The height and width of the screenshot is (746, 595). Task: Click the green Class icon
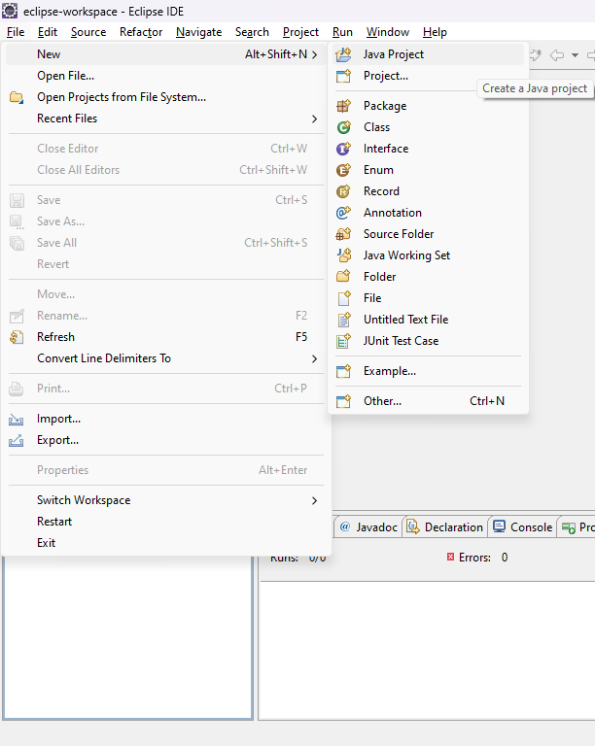tap(343, 127)
